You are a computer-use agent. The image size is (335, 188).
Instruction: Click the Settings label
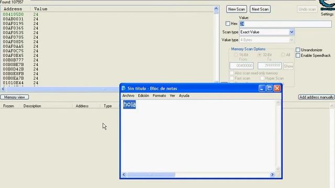(x=327, y=14)
